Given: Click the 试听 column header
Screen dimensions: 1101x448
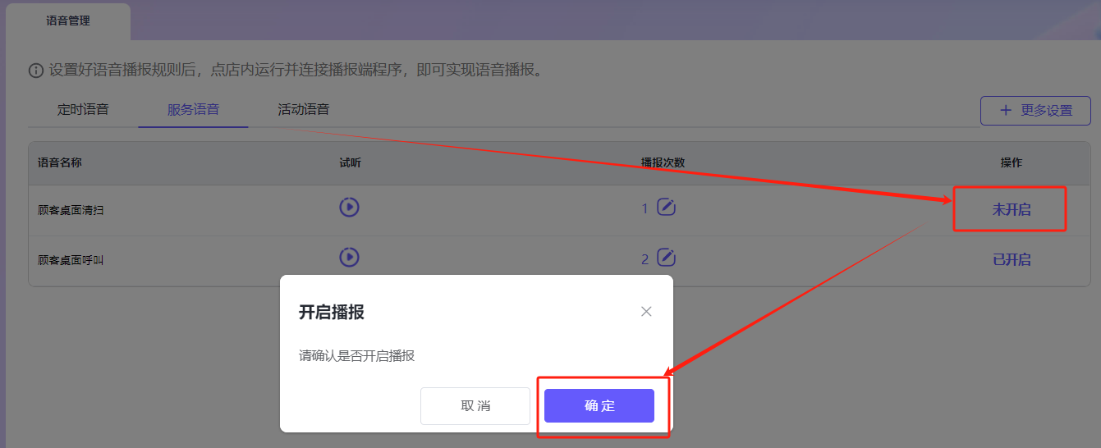Looking at the screenshot, I should 350,162.
